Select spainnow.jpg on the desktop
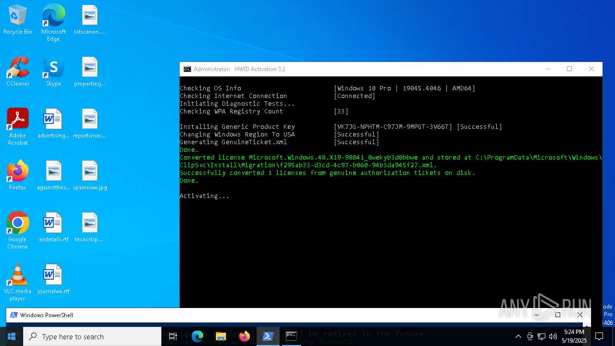This screenshot has width=615, height=346. pos(89,175)
